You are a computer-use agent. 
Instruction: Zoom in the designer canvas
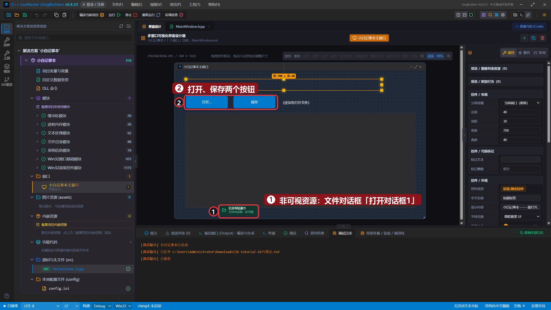pyautogui.click(x=449, y=56)
